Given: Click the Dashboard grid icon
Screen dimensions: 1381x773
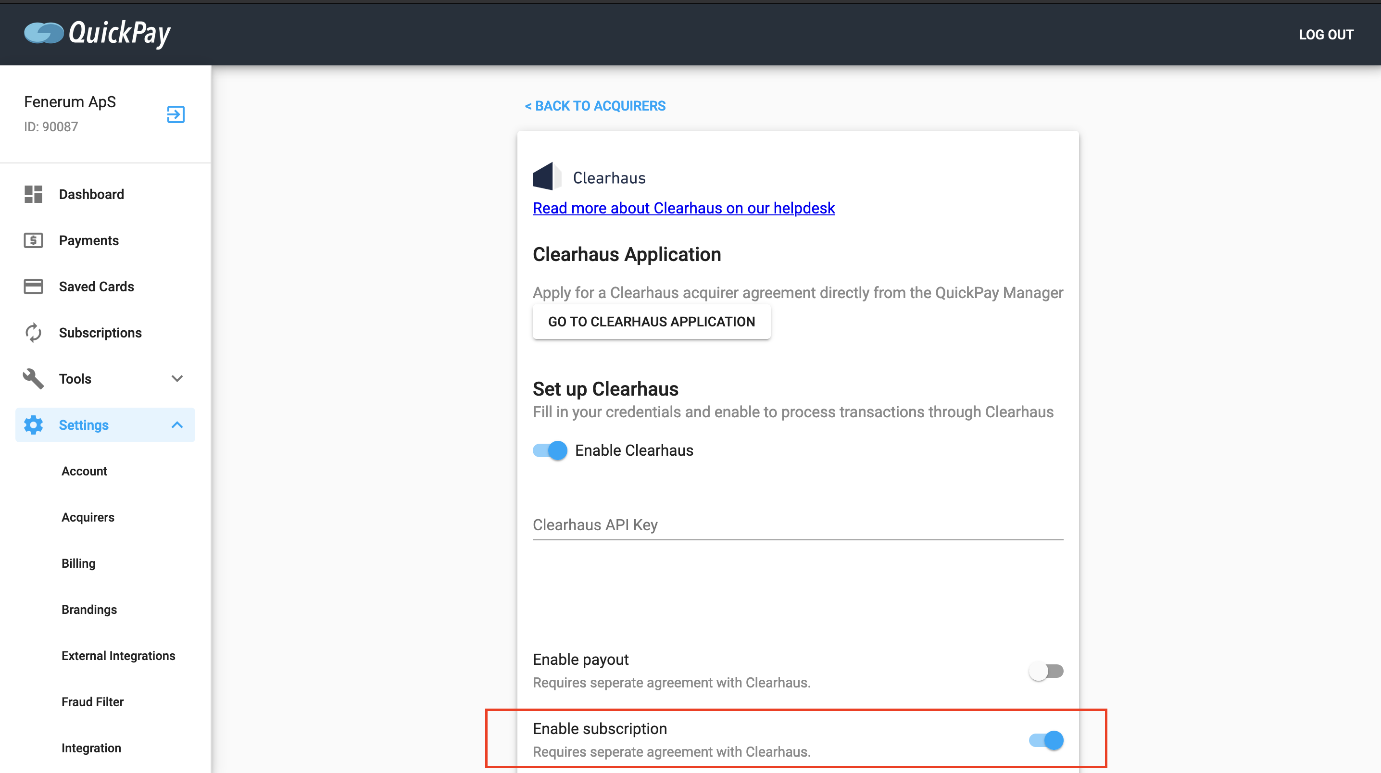Looking at the screenshot, I should pos(33,194).
